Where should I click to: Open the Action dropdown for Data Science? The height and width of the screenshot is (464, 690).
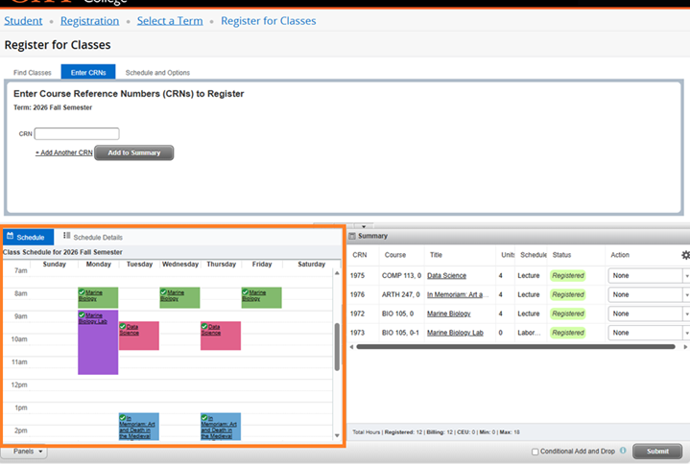click(649, 275)
